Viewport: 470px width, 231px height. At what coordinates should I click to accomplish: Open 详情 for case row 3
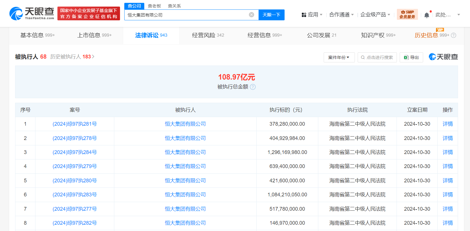(x=447, y=152)
